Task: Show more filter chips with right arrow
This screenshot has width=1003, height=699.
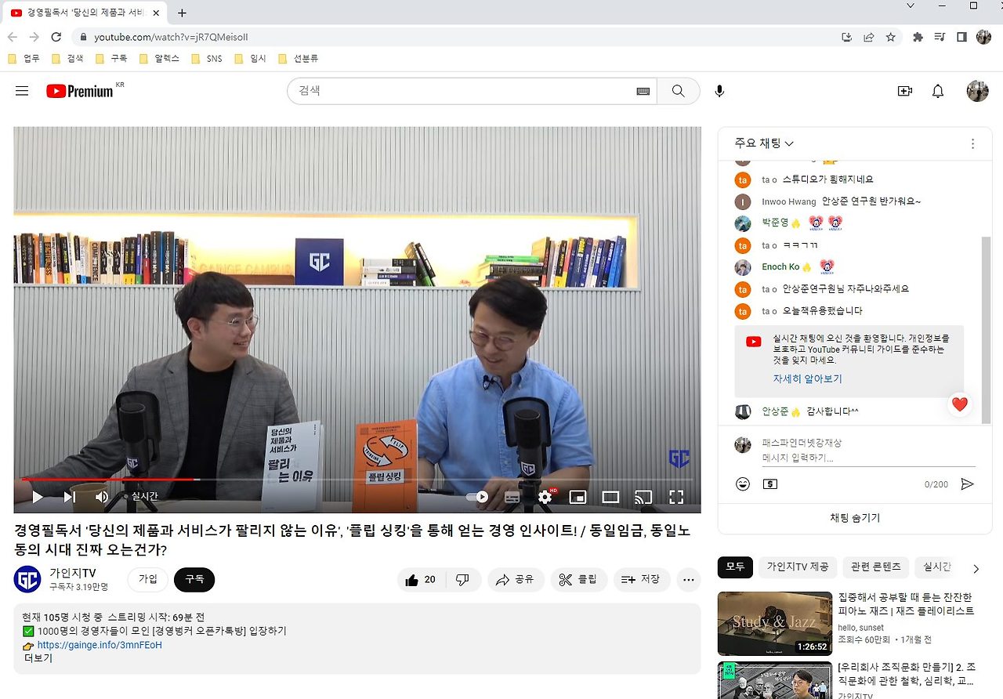Action: click(976, 568)
